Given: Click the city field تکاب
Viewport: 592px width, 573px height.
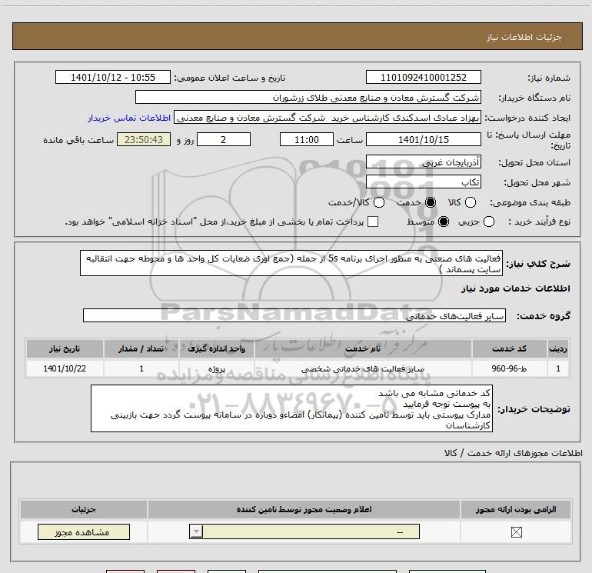Looking at the screenshot, I should coord(423,182).
